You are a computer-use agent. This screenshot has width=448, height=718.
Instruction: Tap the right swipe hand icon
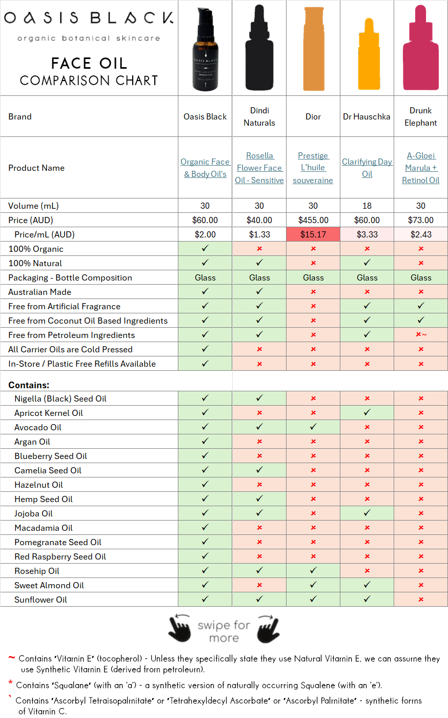click(x=268, y=628)
